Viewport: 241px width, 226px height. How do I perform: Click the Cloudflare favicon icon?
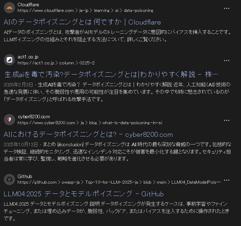[x=9, y=8]
